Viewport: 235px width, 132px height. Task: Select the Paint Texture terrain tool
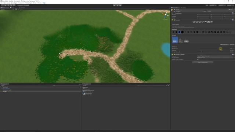[203, 22]
